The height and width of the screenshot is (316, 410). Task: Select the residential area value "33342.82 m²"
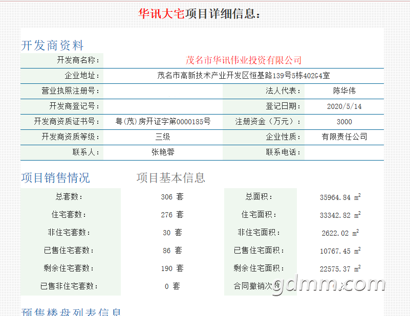[x=340, y=215]
